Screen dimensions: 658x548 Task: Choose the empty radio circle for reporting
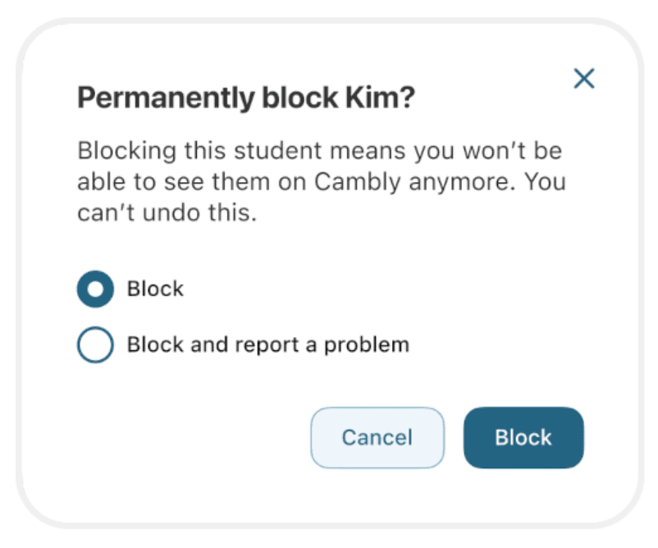pyautogui.click(x=95, y=345)
